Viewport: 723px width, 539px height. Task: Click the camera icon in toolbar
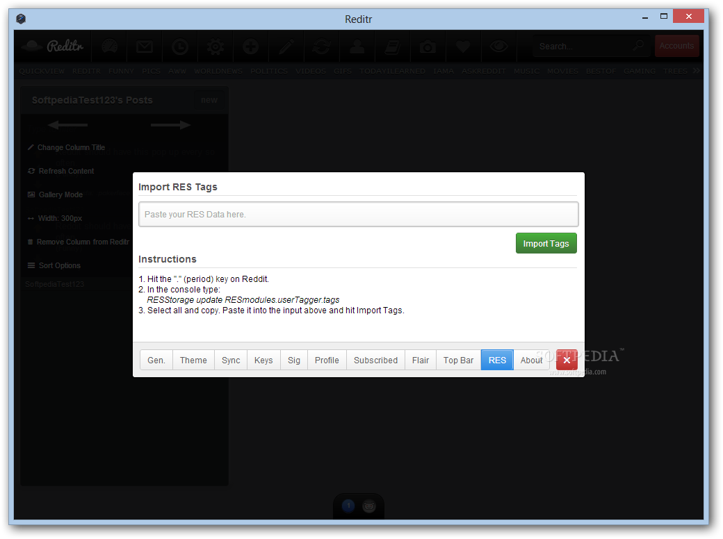[428, 47]
